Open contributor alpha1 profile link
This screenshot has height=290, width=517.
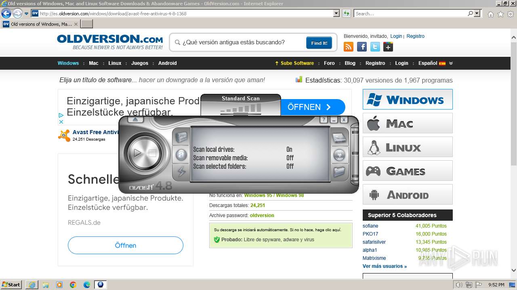tap(370, 250)
